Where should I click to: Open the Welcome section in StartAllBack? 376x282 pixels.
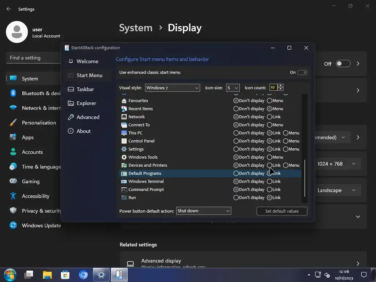click(88, 61)
